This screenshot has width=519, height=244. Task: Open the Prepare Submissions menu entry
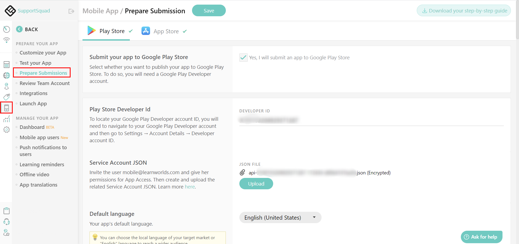click(43, 73)
